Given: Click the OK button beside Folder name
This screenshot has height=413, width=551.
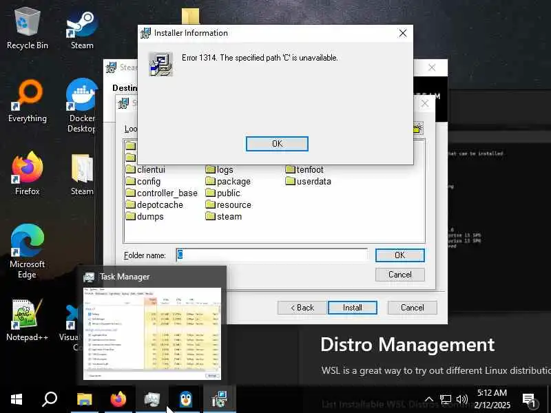Looking at the screenshot, I should [x=399, y=255].
